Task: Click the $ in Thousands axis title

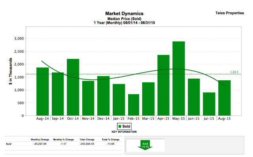Action: tap(11, 71)
